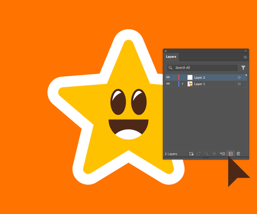Click the star's left eye on canvas
The height and width of the screenshot is (214, 257).
tap(118, 102)
